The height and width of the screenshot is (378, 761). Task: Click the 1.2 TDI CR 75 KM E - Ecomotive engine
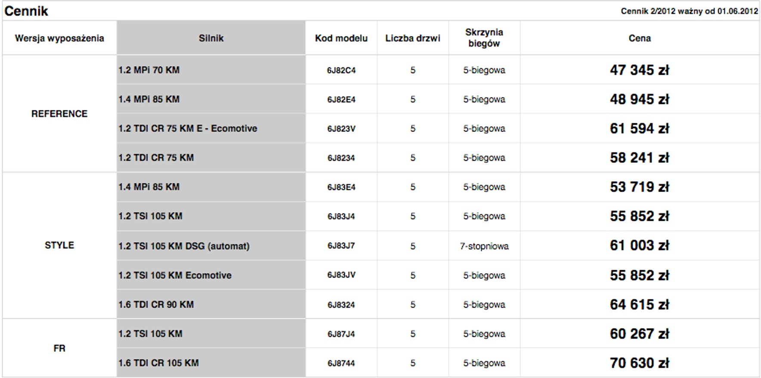click(x=188, y=128)
